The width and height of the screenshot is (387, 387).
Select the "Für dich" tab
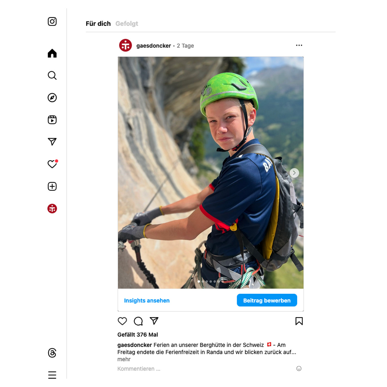tap(98, 24)
